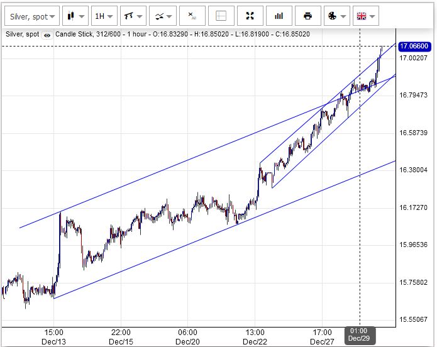Open the drawing tools dropdown
This screenshot has width=437, height=347.
(133, 16)
